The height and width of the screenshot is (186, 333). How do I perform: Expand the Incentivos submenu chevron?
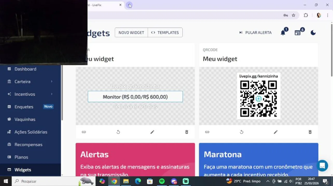coord(52,94)
